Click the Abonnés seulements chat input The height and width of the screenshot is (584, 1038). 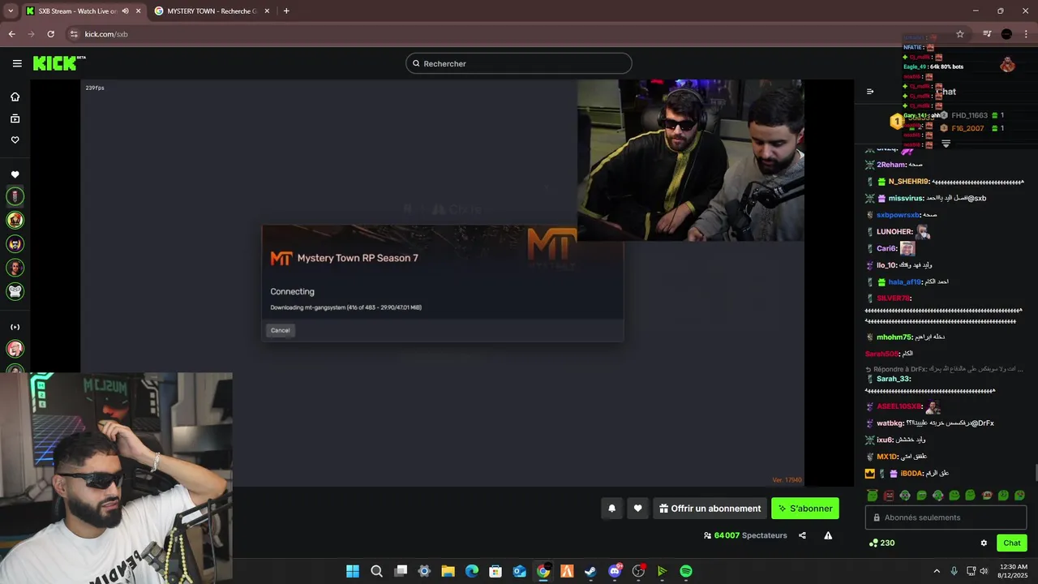(946, 517)
